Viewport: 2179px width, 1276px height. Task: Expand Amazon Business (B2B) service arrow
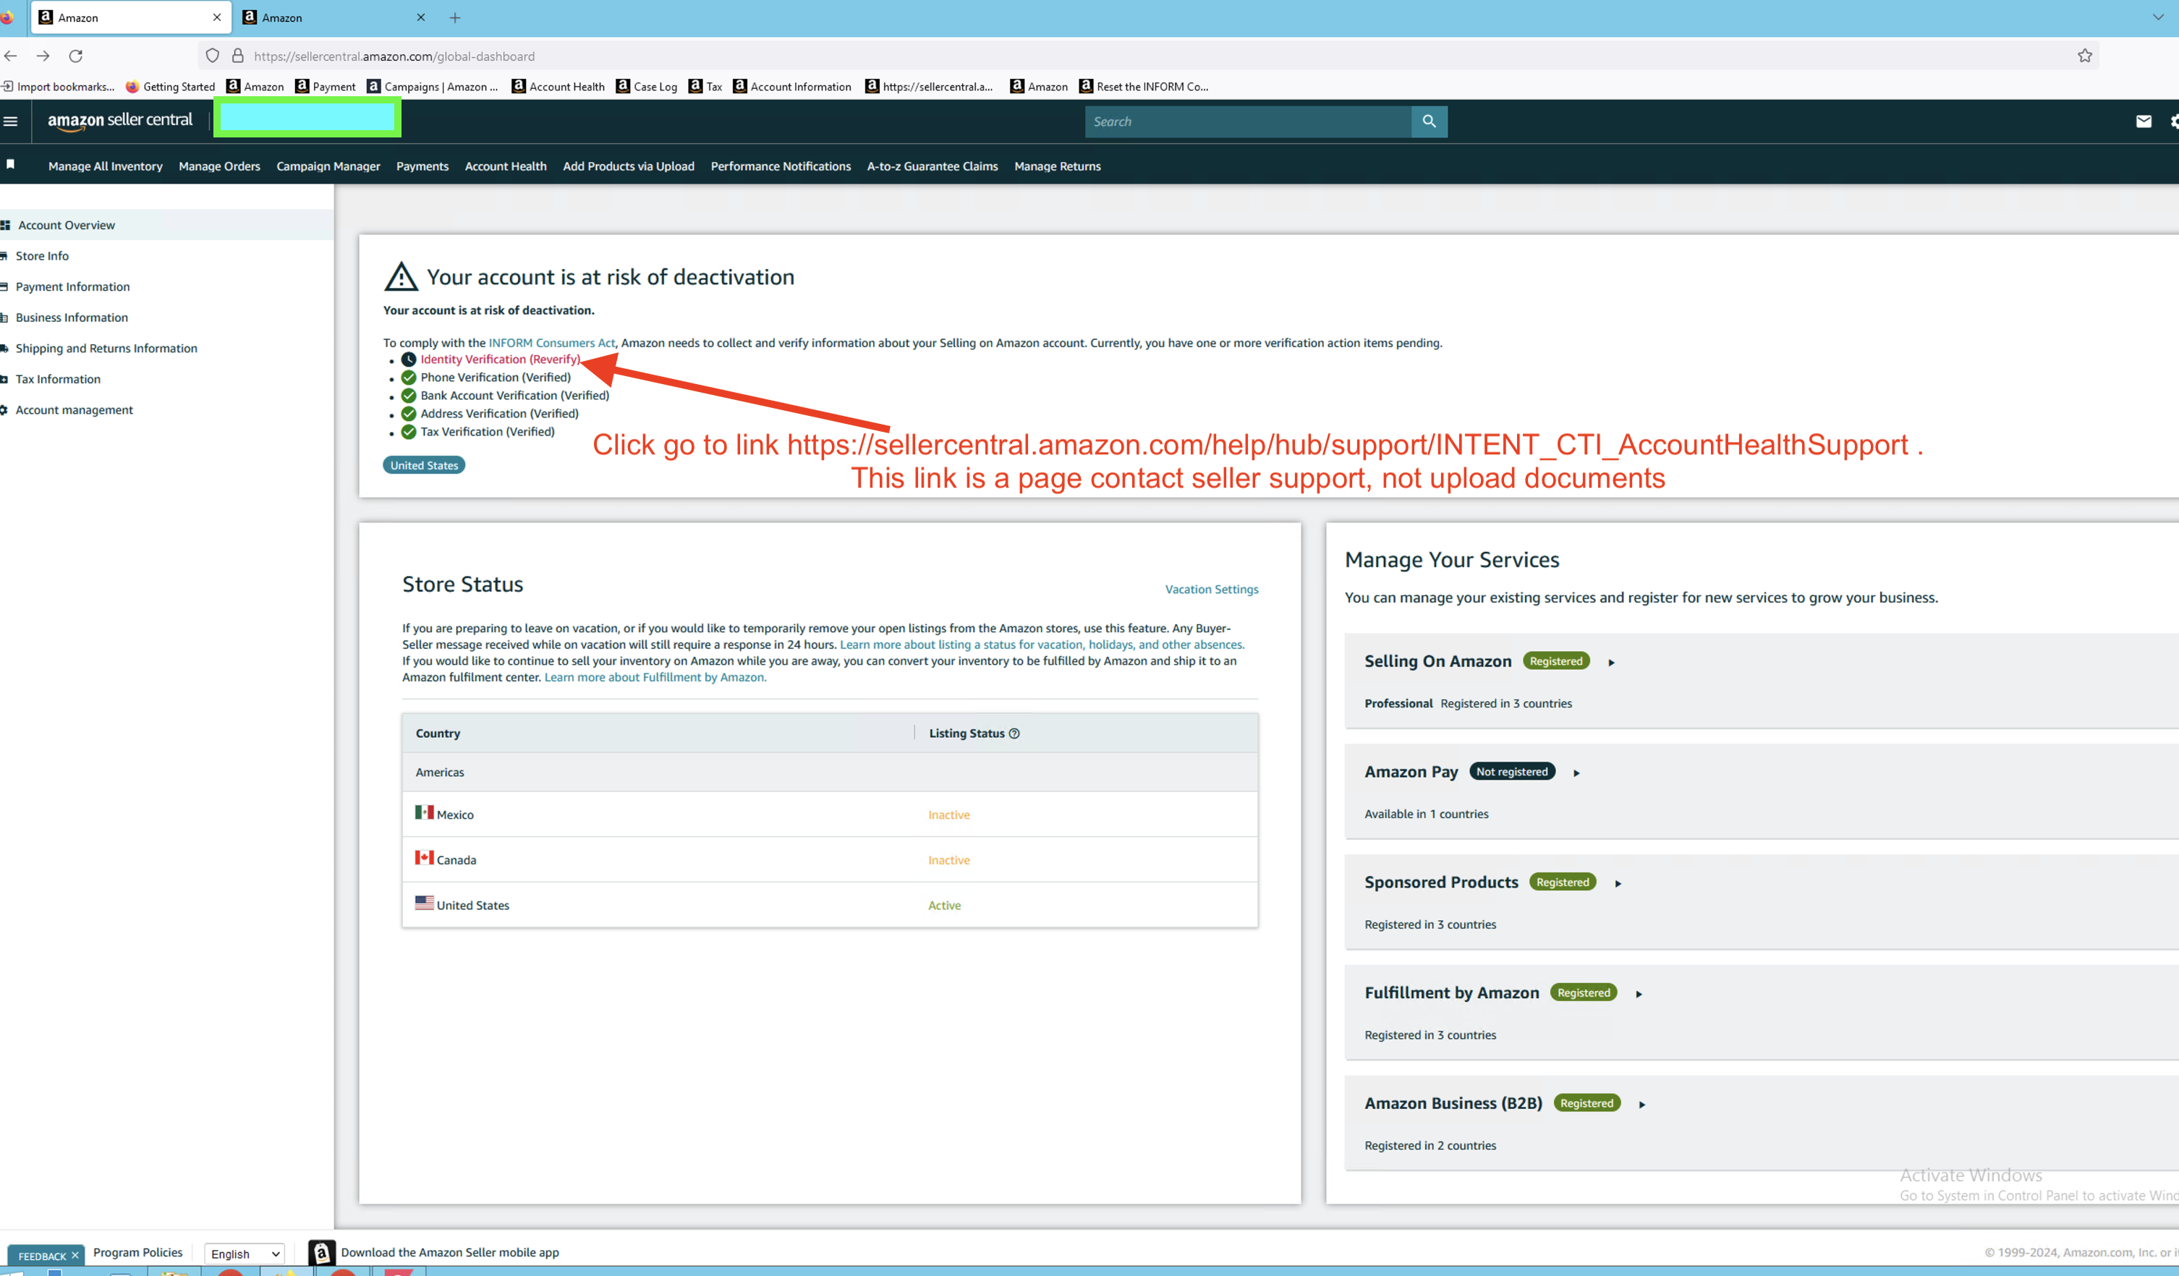pyautogui.click(x=1642, y=1105)
